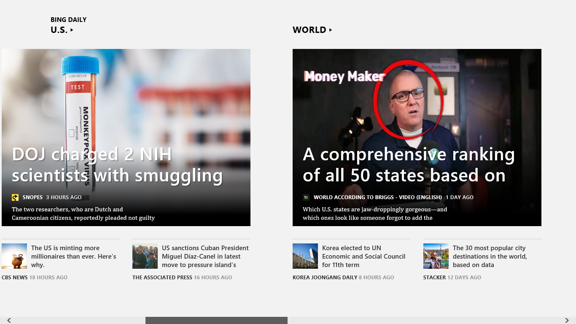Click the WORLD ACCORDING TO BRIGGS source label
Viewport: 576px width, 324px height.
tap(378, 197)
